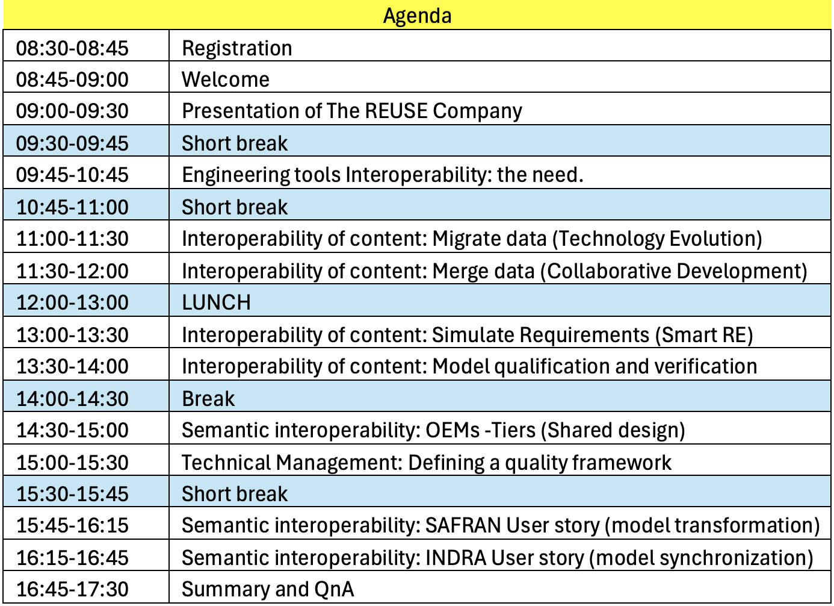Screen dimensions: 834x606
Task: Select OEMs -Tiers (Shared design) session
Action: (x=433, y=430)
